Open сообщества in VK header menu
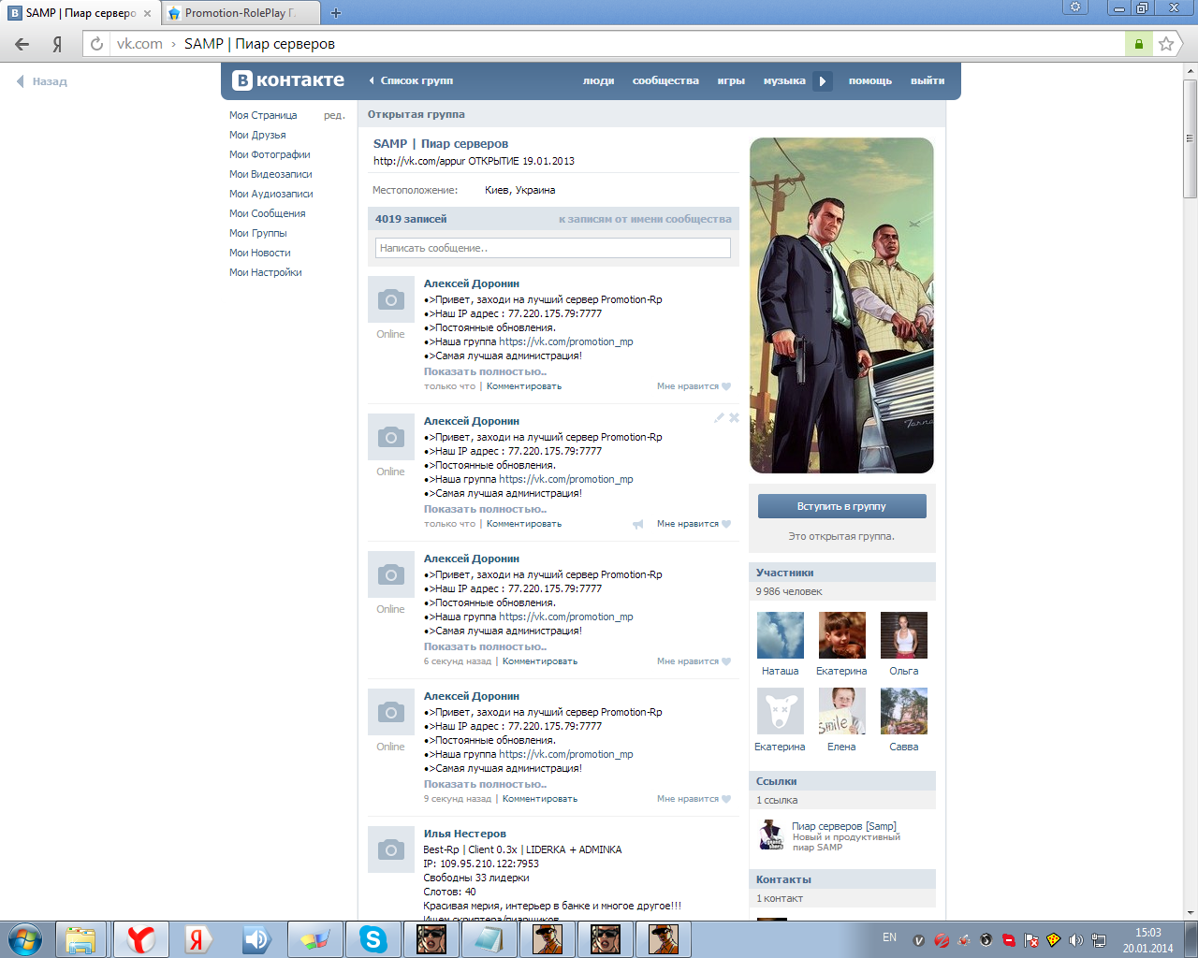Screen dimensions: 1198x958 [x=665, y=81]
